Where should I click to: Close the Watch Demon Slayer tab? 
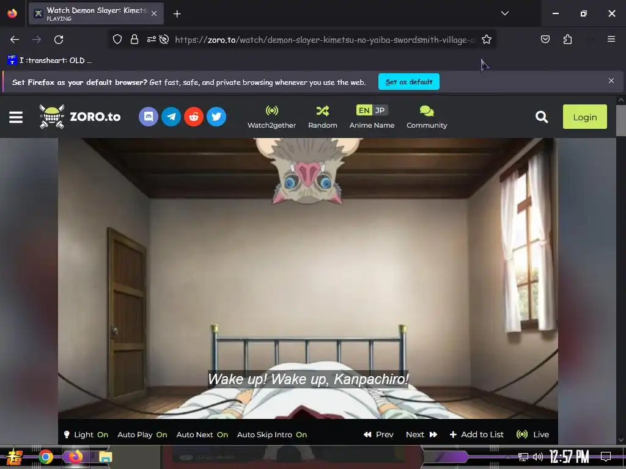point(154,13)
